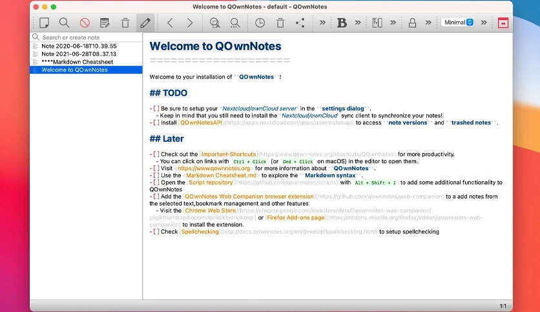Expand overflow chevron after layout icon
Screen dimensions: 540x312
tap(393, 23)
